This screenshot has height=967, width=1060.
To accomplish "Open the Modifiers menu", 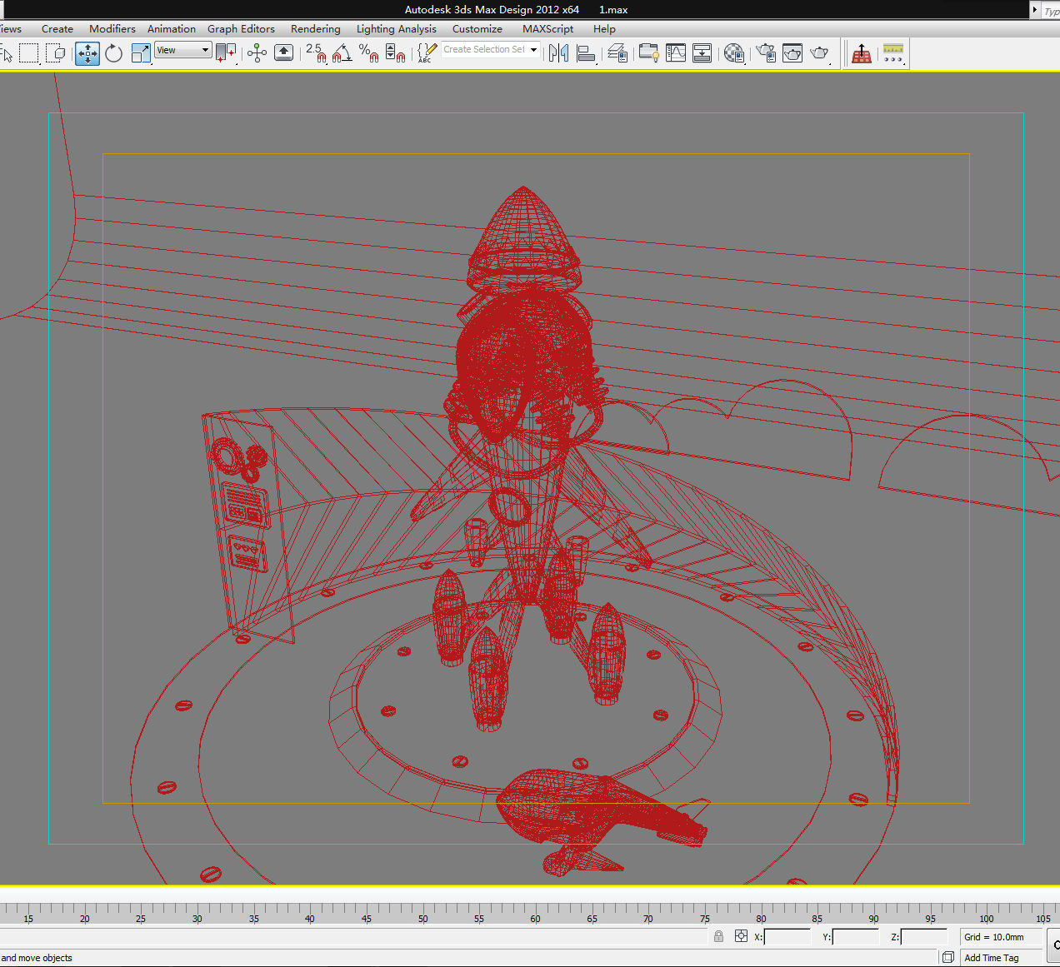I will (x=112, y=29).
